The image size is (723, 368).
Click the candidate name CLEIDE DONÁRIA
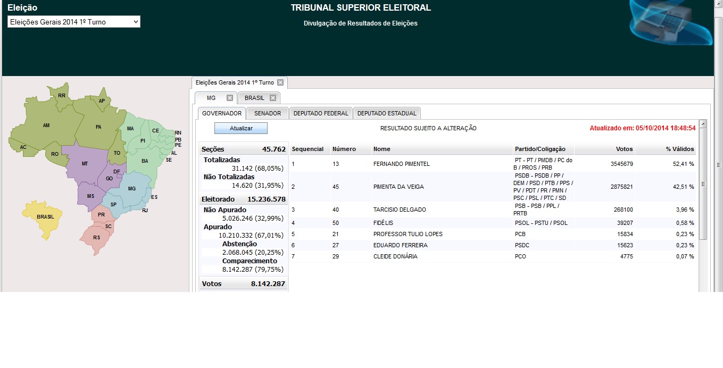tap(395, 256)
